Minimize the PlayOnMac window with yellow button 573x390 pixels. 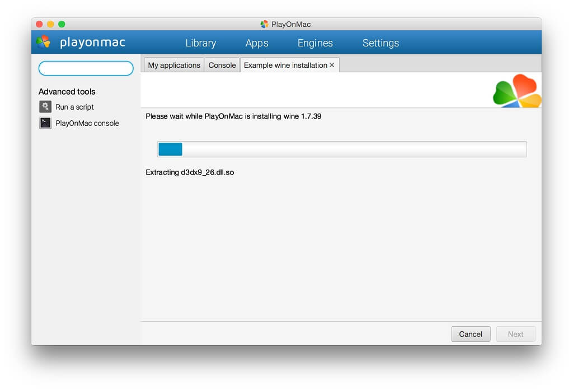coord(50,24)
